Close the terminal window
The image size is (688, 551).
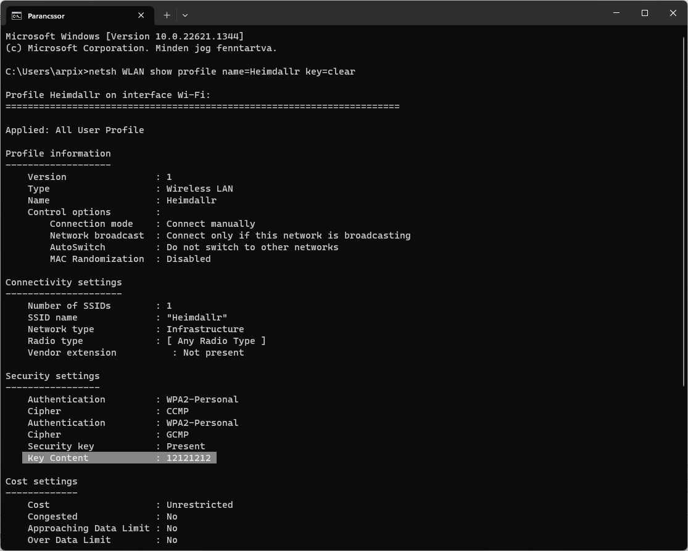673,13
